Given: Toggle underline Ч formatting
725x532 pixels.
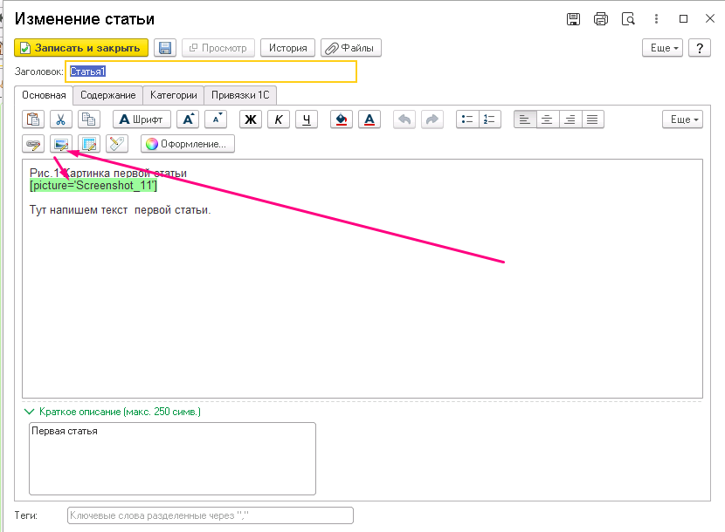Looking at the screenshot, I should [307, 119].
